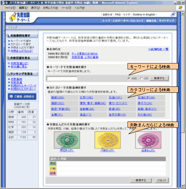The image size is (186, 189).
Task: Open 結果まんだら text link
Action: [148, 150]
